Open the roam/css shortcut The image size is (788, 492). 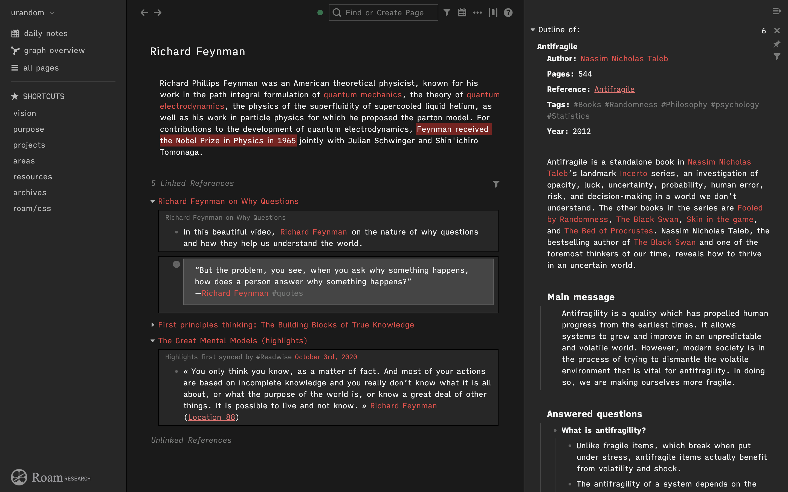click(x=32, y=209)
